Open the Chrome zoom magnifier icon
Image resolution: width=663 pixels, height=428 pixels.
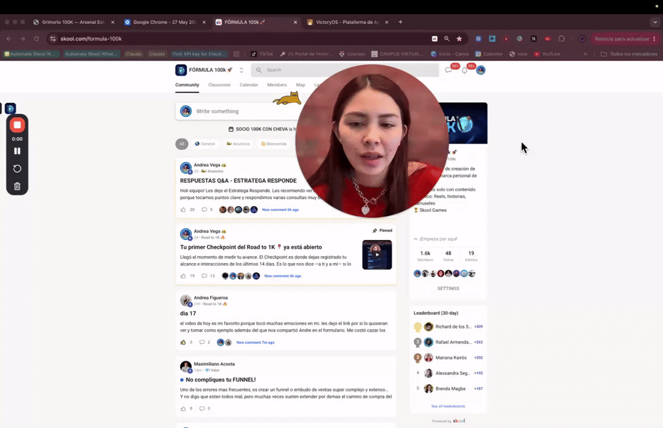[x=447, y=39]
